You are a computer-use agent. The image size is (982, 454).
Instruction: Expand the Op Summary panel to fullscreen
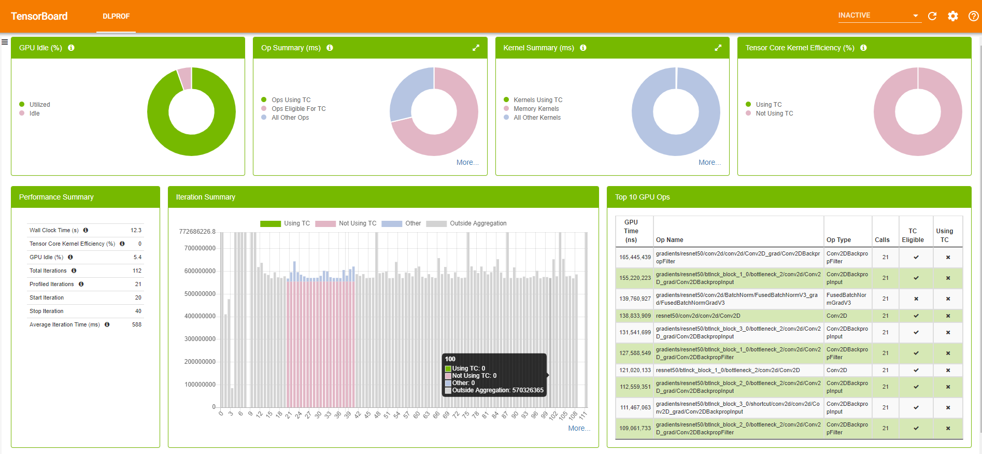click(x=476, y=48)
